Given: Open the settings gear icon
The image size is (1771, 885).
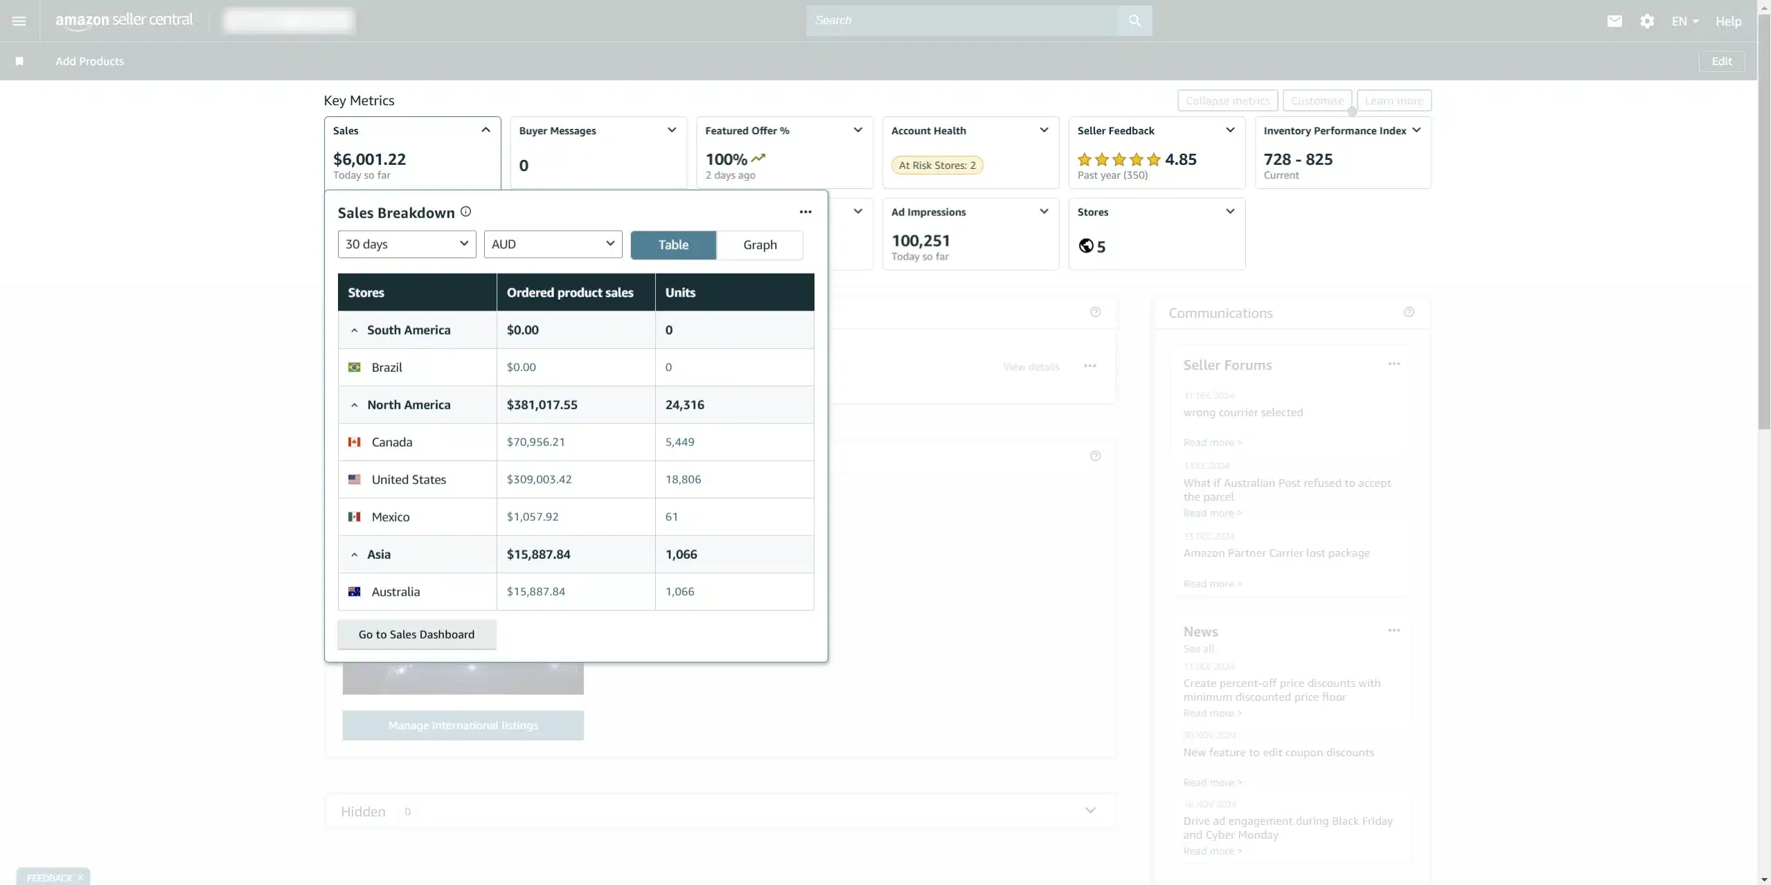Looking at the screenshot, I should tap(1647, 21).
